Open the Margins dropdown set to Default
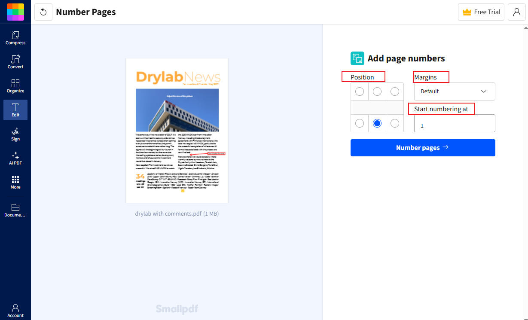Viewport: 528px width, 320px height. pos(454,91)
